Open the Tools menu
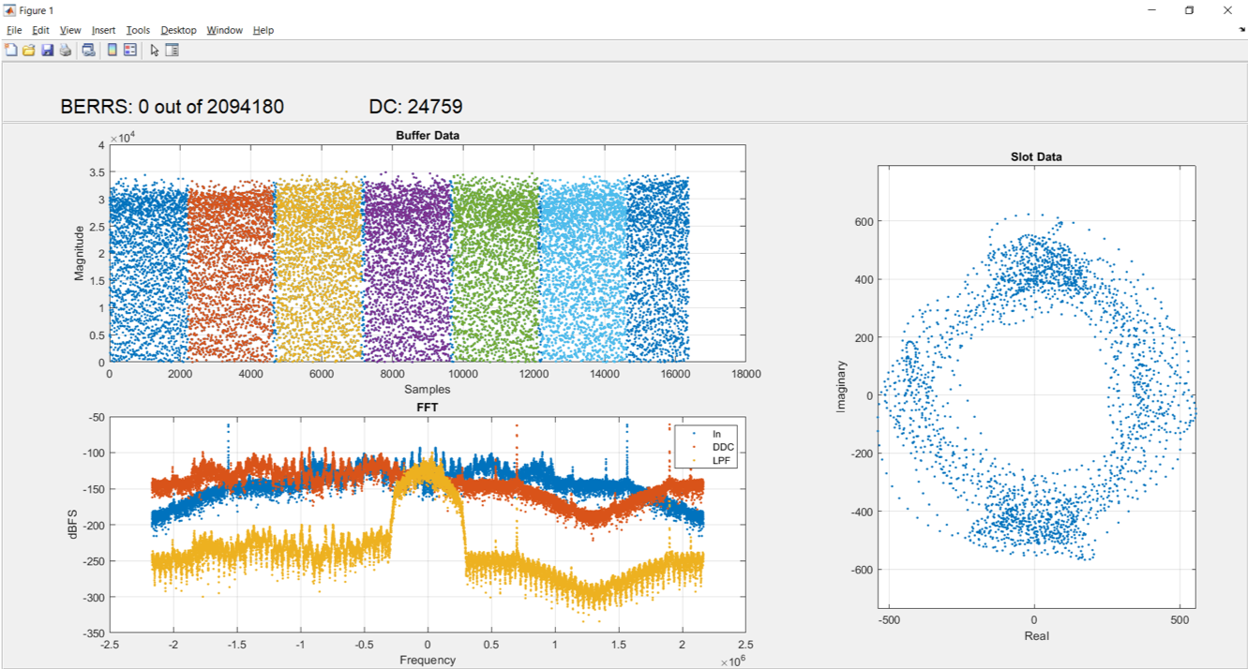The height and width of the screenshot is (669, 1248). point(137,30)
